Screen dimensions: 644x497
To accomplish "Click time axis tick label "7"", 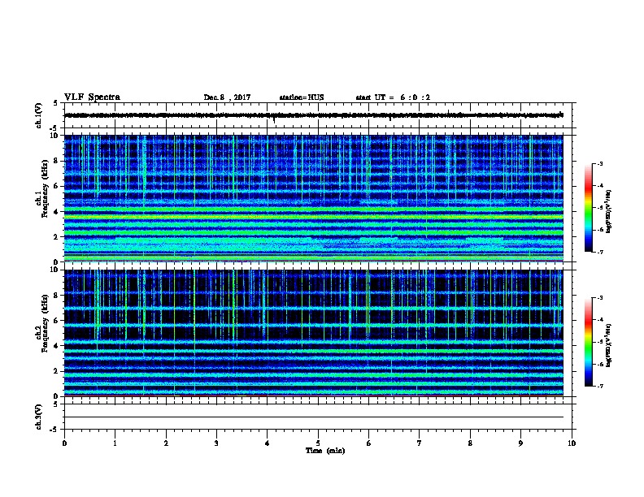I will pos(420,443).
